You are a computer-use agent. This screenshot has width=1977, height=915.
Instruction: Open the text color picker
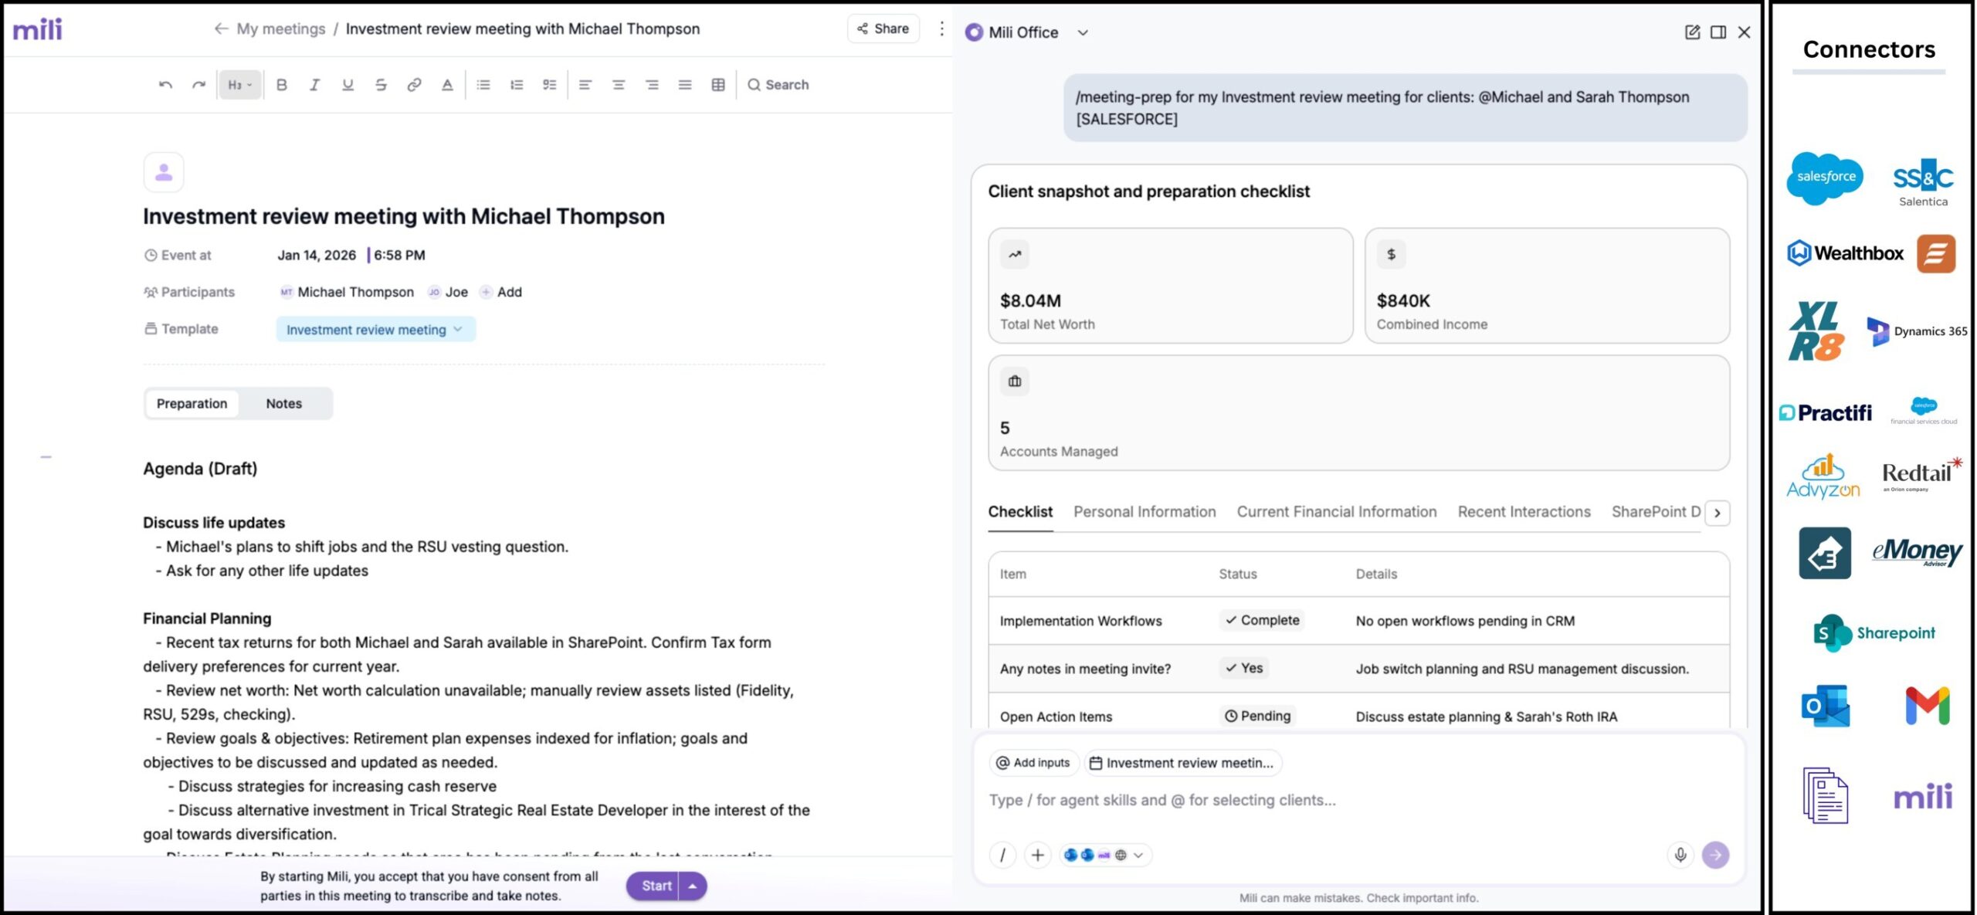coord(446,85)
